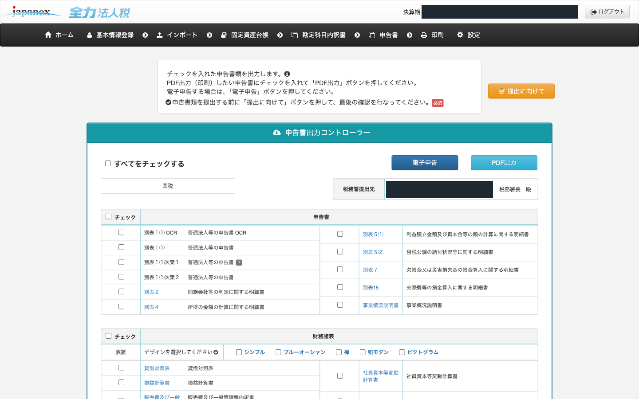639x399 pixels.
Task: Click the japanex logo
Action: click(x=32, y=12)
